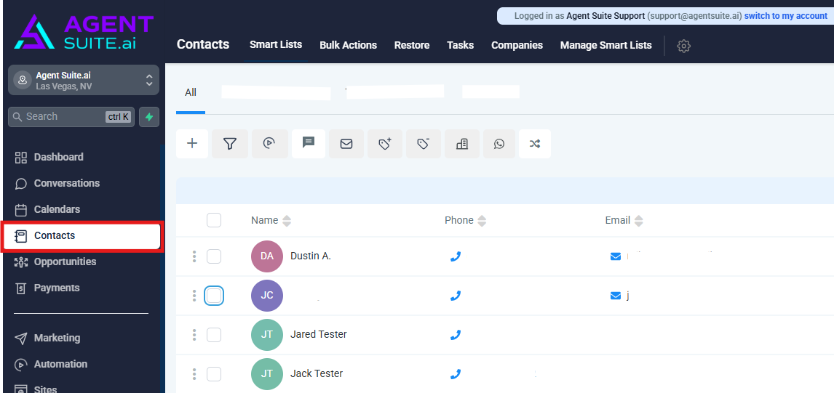Open Payments in sidebar
Viewport: 834px width, 393px height.
[56, 288]
